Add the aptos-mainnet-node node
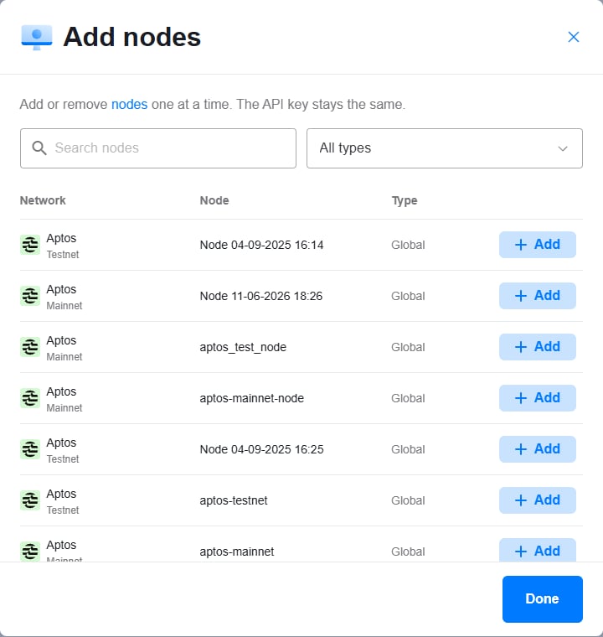The width and height of the screenshot is (603, 637). (x=537, y=398)
